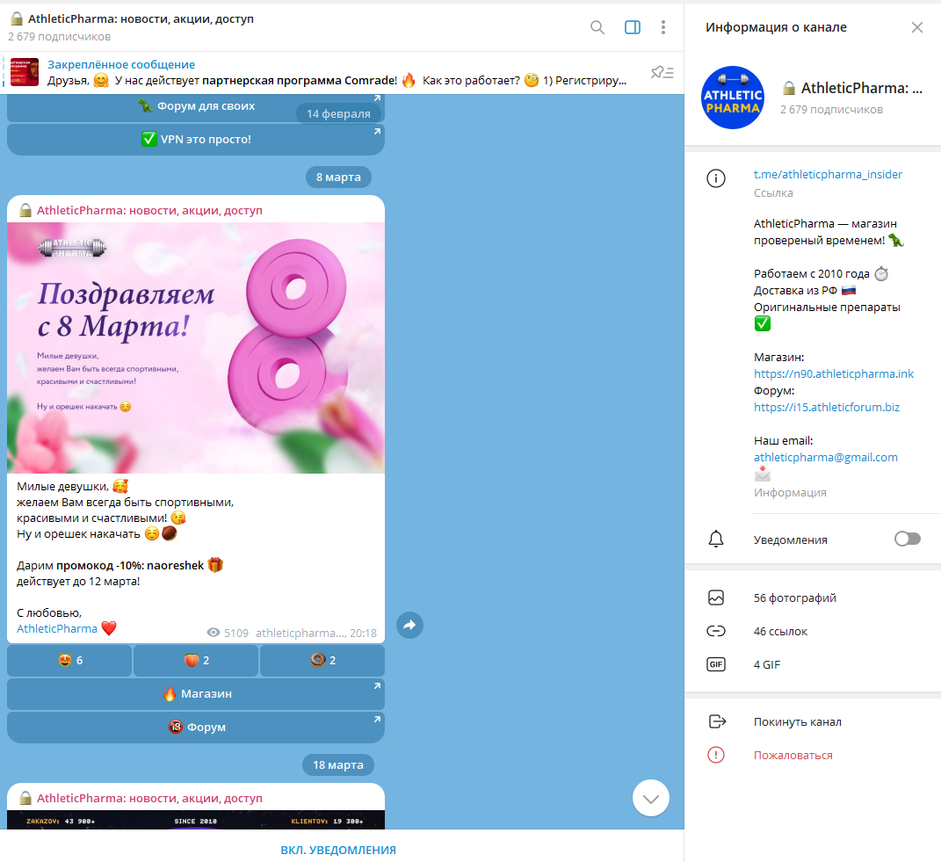Toggle the Уведомления notifications switch
Image resolution: width=941 pixels, height=862 pixels.
907,539
